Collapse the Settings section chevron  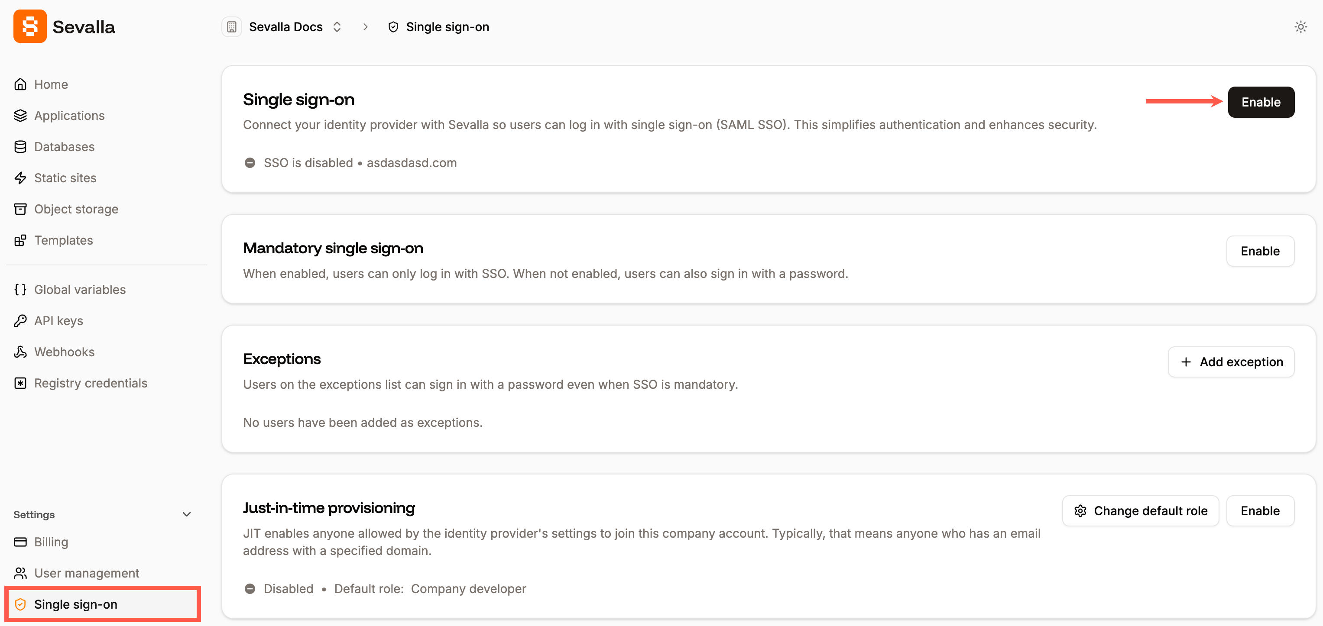186,514
